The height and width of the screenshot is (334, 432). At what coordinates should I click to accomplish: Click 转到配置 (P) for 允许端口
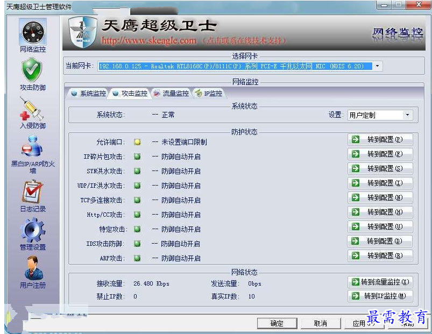pyautogui.click(x=380, y=140)
